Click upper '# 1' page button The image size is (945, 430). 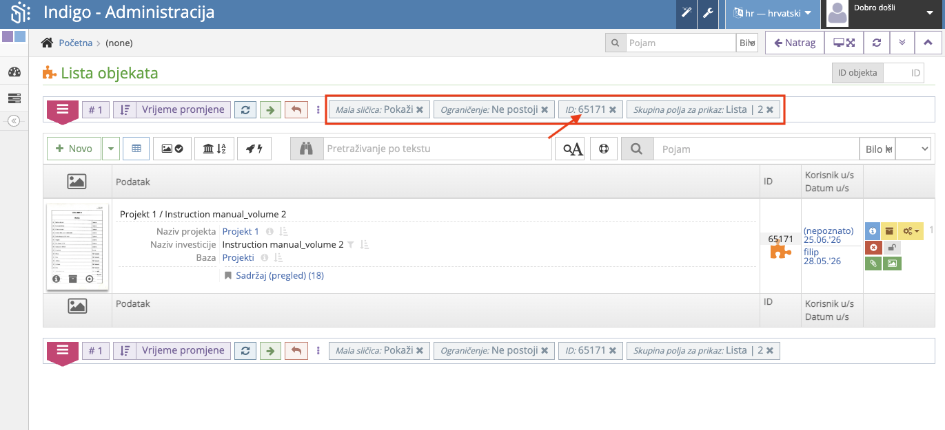[x=96, y=109]
